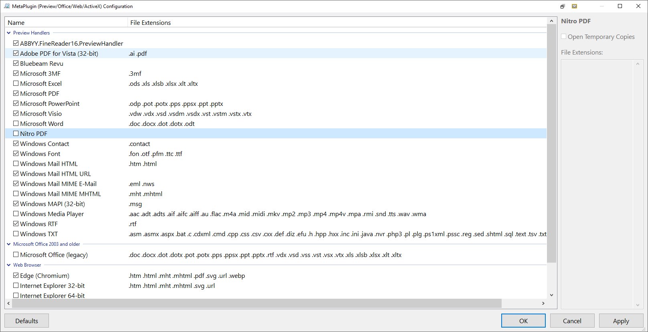Collapse the Web Browser group
The width and height of the screenshot is (648, 332).
[x=9, y=265]
